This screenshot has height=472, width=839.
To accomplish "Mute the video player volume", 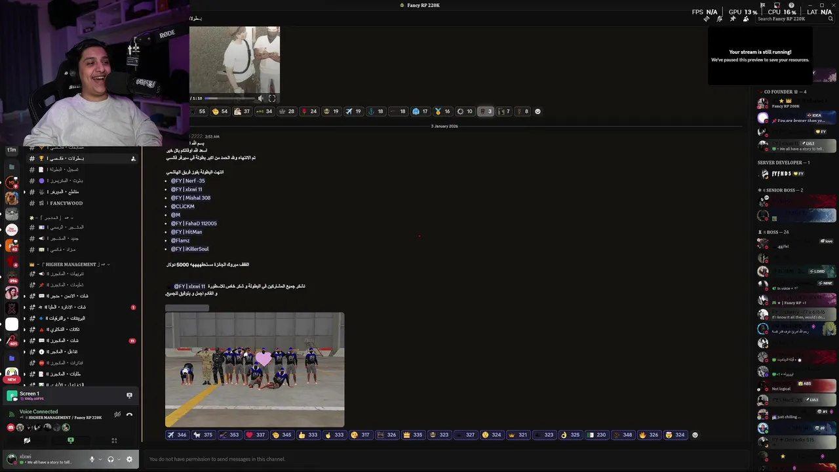I will pyautogui.click(x=260, y=98).
